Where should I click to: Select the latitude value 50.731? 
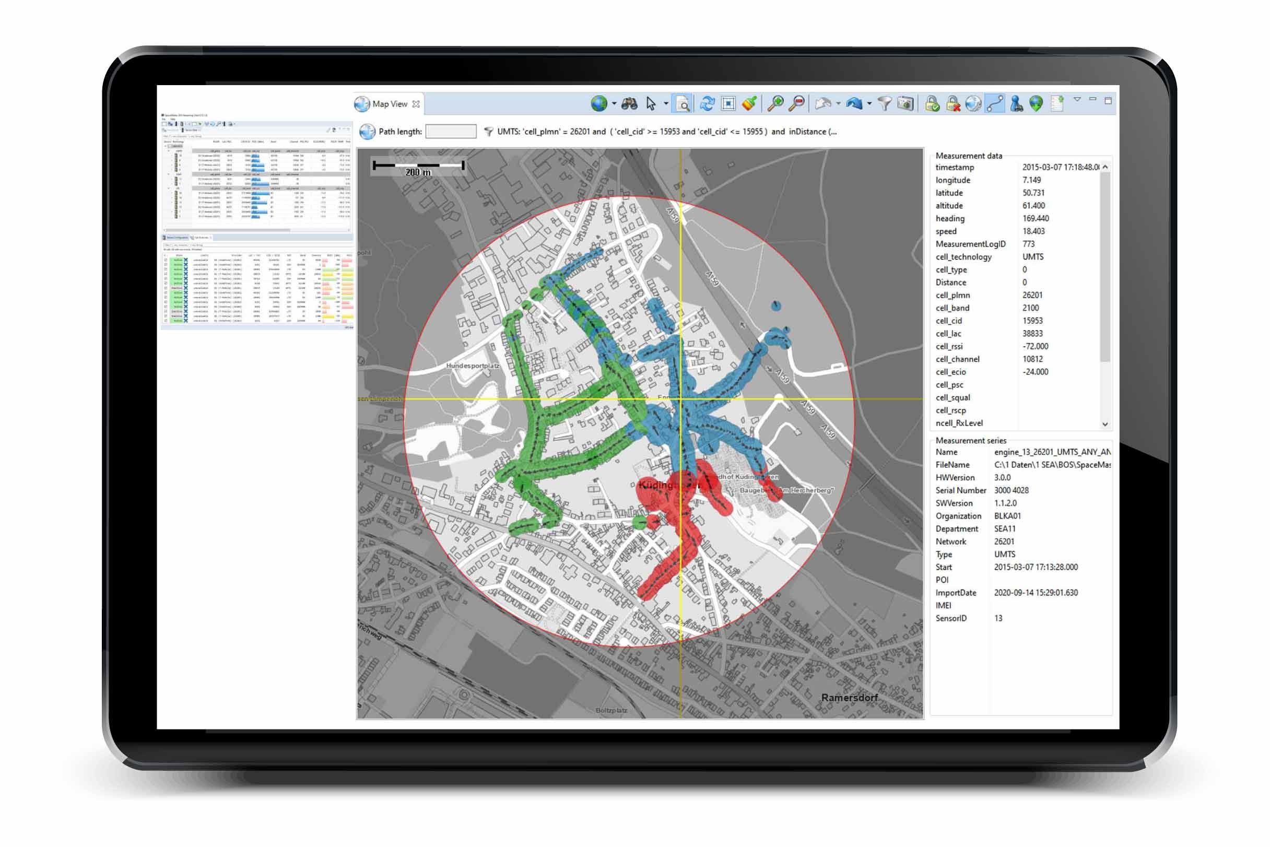tap(1033, 193)
